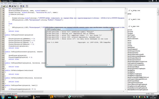Save the script with the floppy disk icon
This screenshot has width=159, height=99.
pyautogui.click(x=7, y=6)
